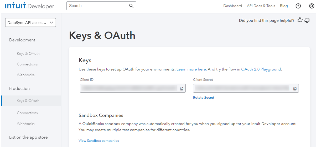Open the user account profile icon
The height and width of the screenshot is (147, 316).
[x=312, y=6]
